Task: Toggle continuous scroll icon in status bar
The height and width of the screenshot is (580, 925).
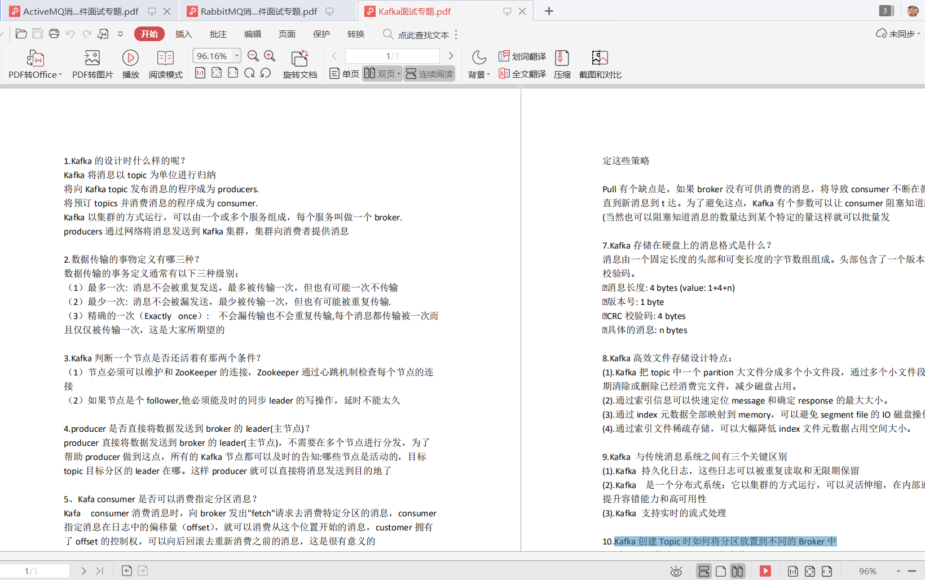Action: coord(704,571)
